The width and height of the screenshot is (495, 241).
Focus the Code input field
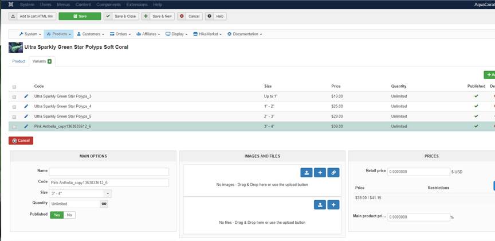click(109, 183)
